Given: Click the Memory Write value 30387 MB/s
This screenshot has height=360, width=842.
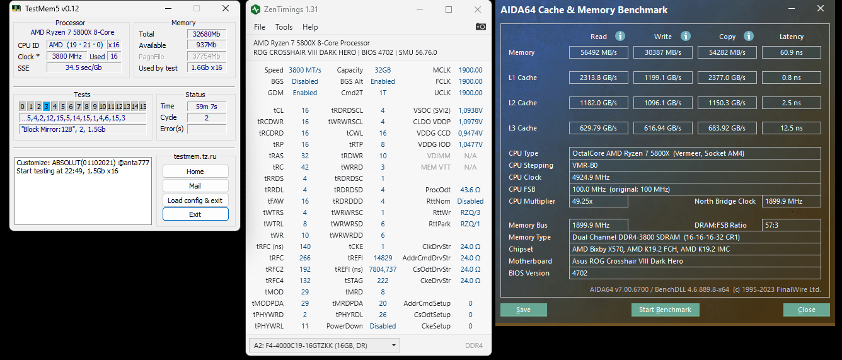Looking at the screenshot, I should (x=663, y=52).
